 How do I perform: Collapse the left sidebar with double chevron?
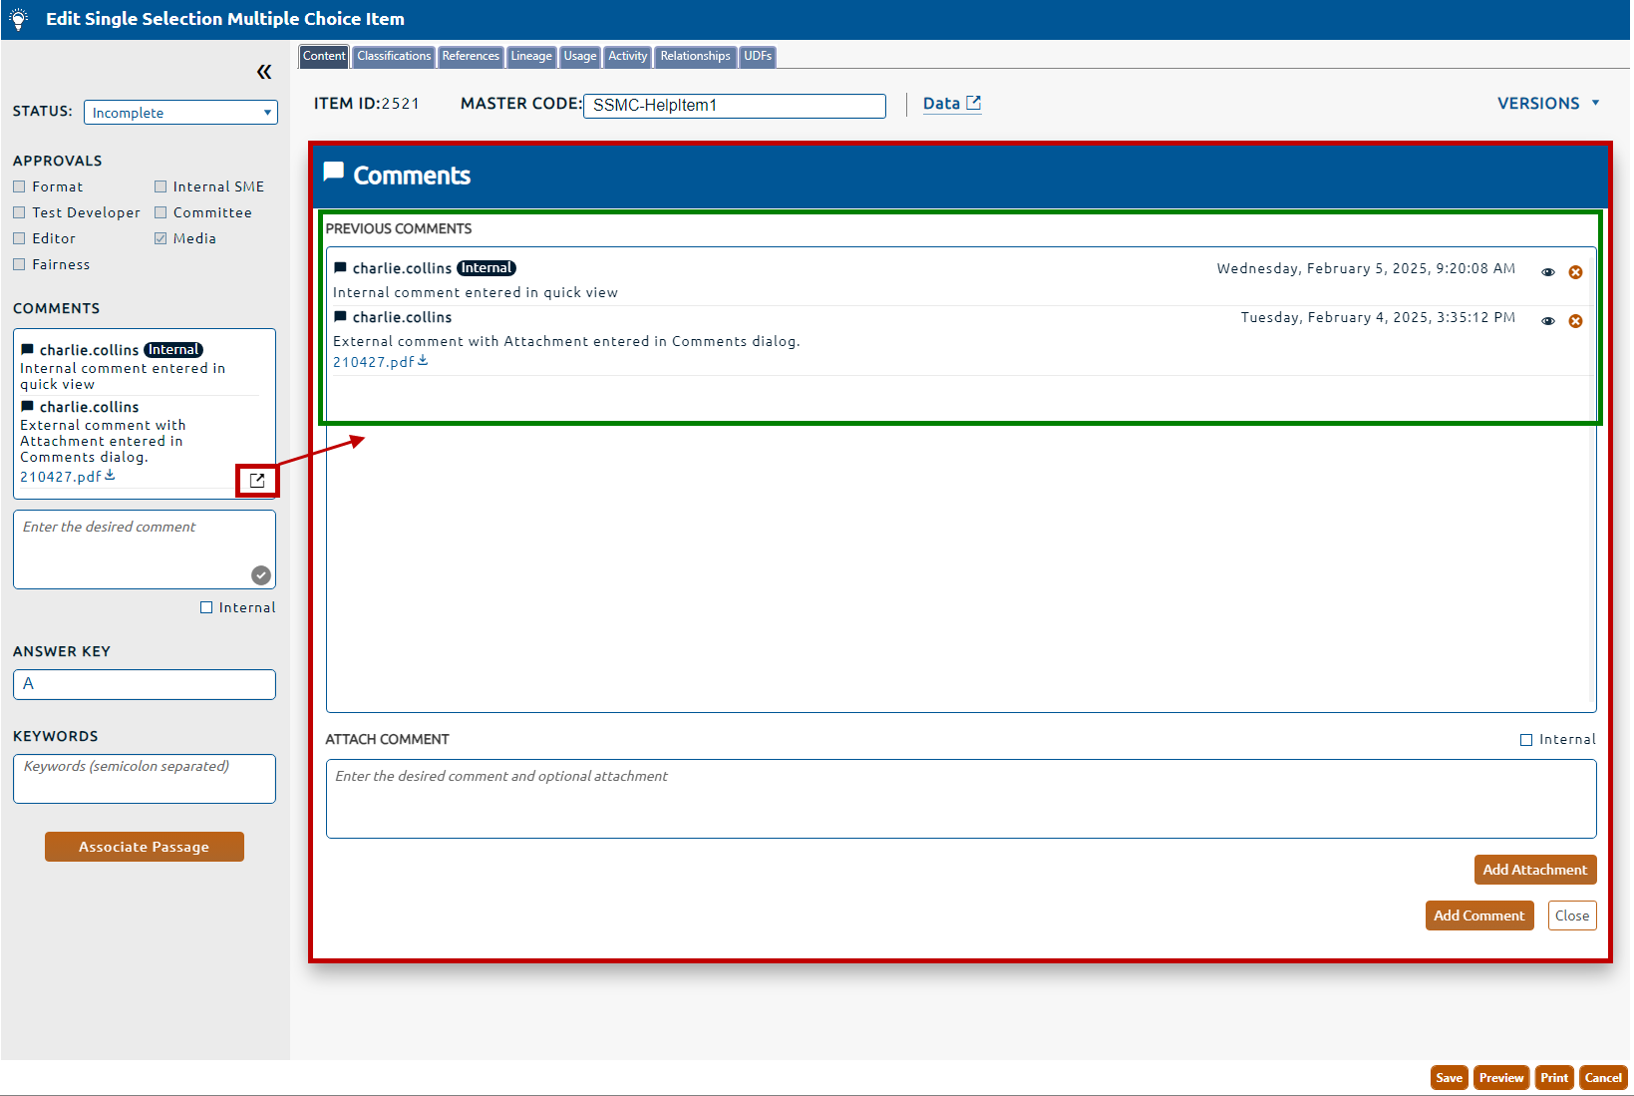(264, 72)
